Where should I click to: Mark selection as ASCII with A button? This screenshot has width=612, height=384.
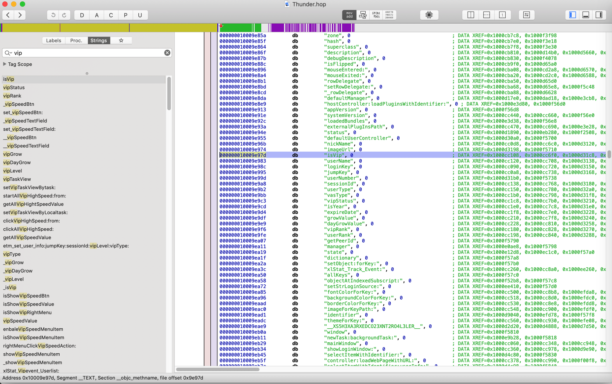[97, 15]
